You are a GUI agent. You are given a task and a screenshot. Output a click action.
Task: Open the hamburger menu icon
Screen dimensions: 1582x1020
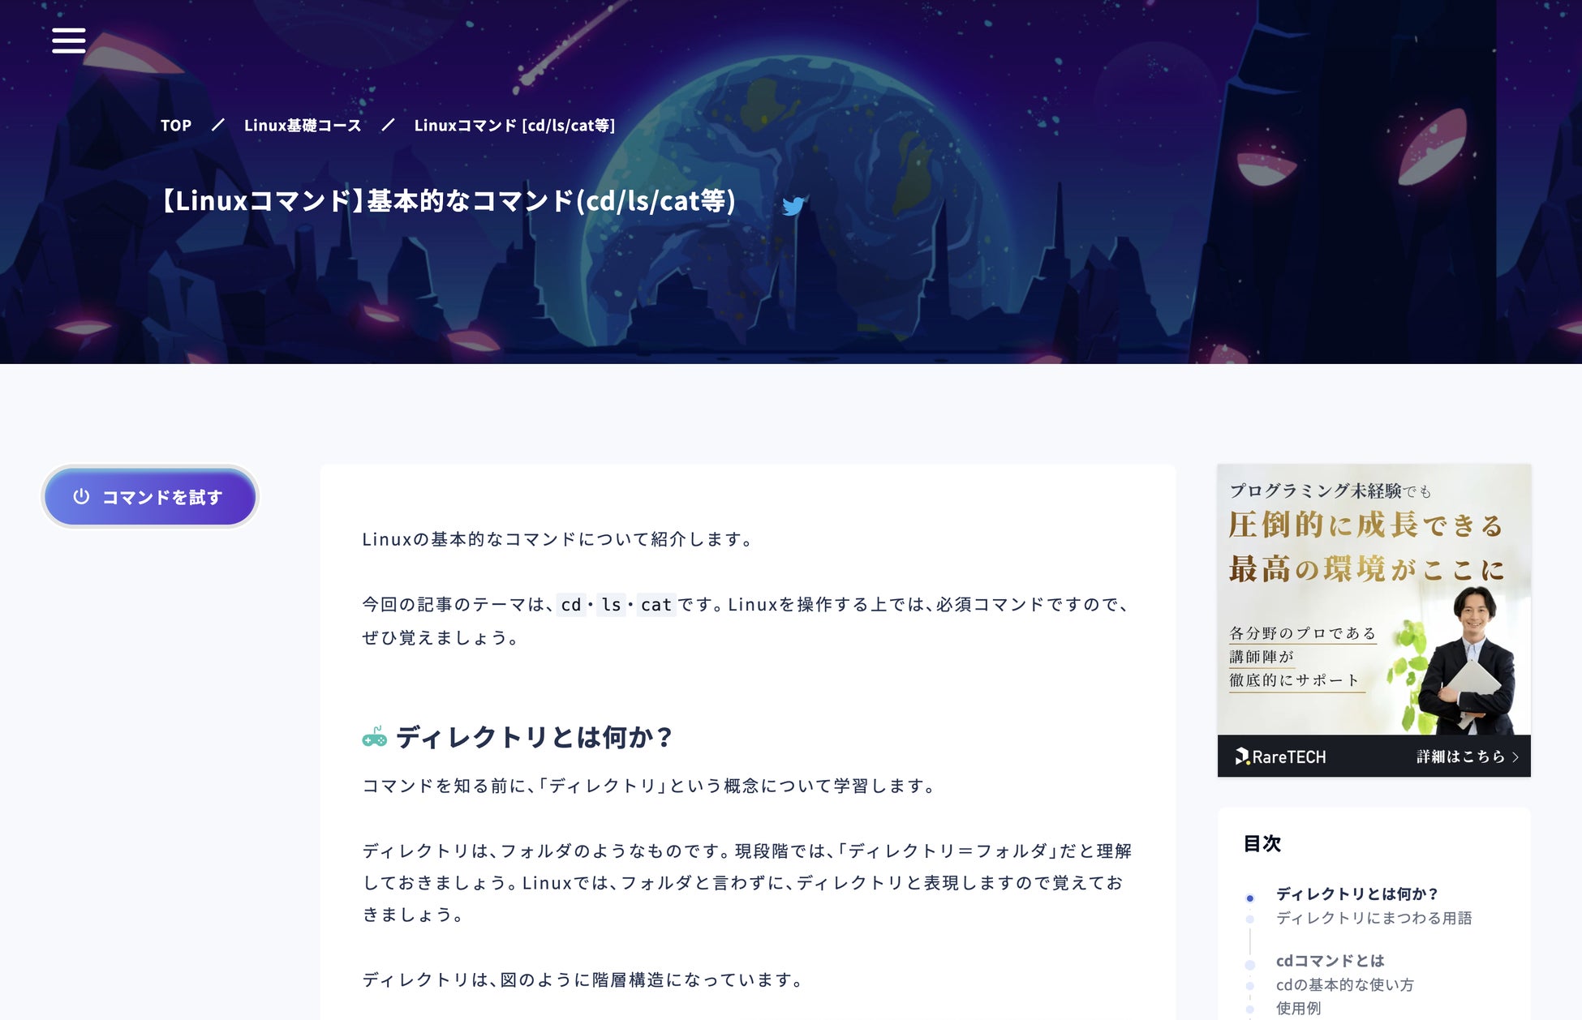click(69, 40)
